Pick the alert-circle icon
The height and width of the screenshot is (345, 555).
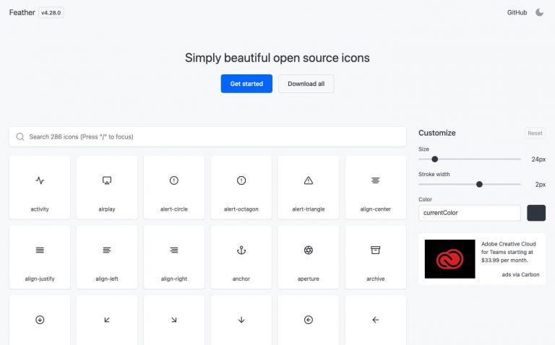click(174, 187)
